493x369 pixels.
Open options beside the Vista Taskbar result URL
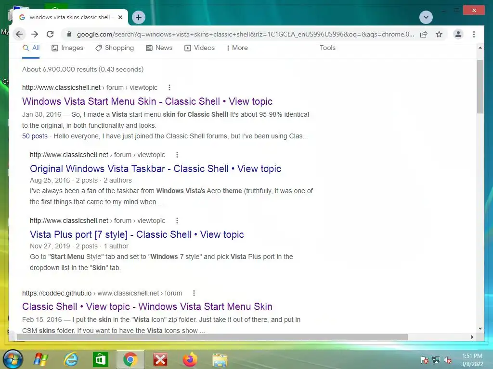177,155
